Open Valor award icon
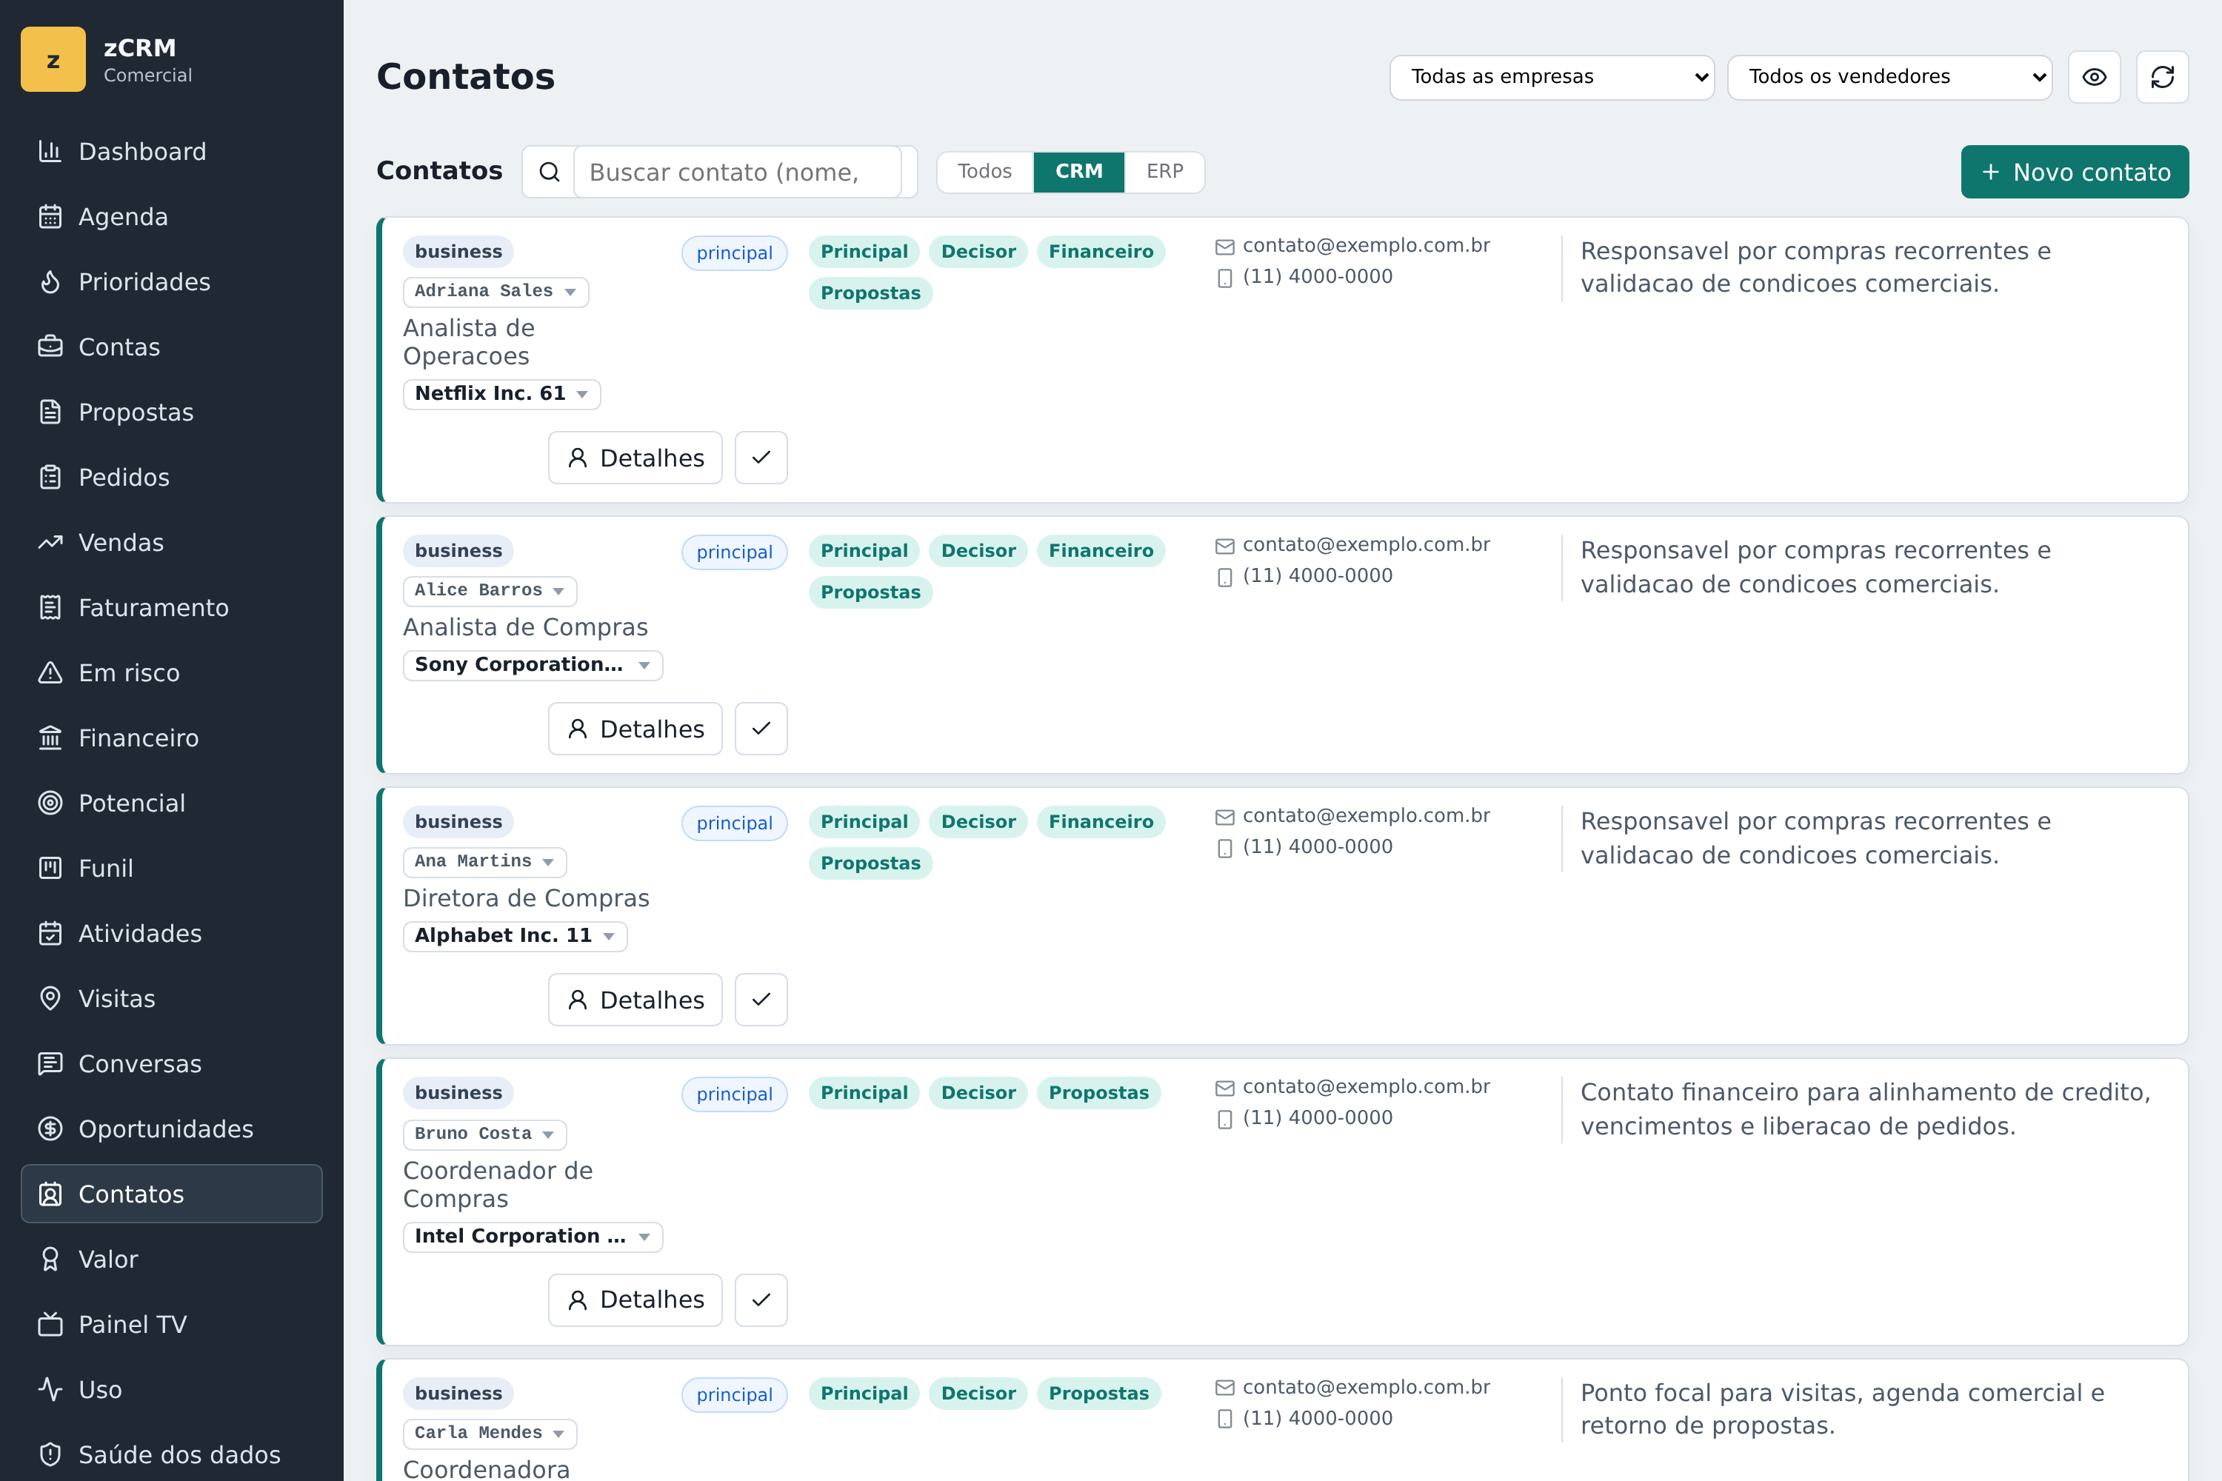 [50, 1259]
